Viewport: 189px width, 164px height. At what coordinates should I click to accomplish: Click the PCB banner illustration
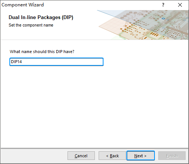pyautogui.click(x=143, y=25)
